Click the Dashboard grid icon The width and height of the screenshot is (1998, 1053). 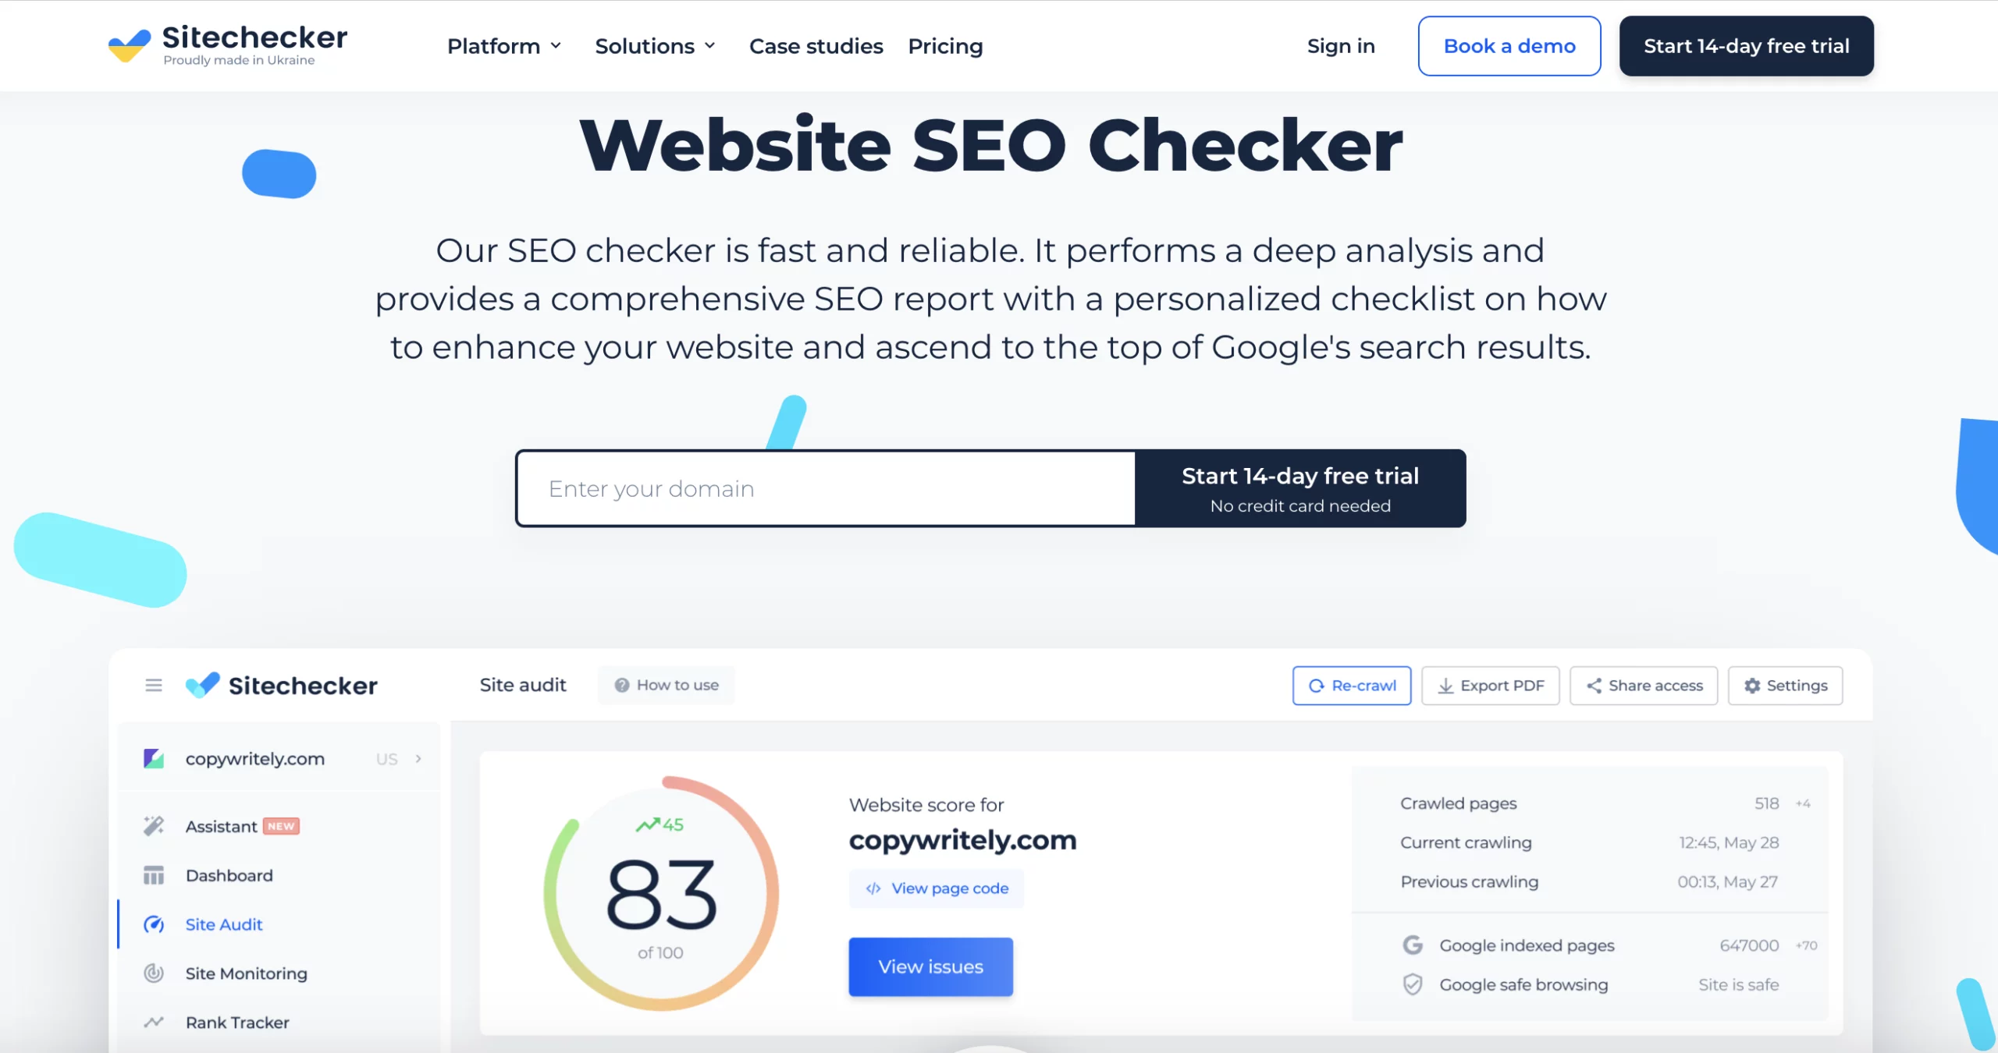click(155, 874)
